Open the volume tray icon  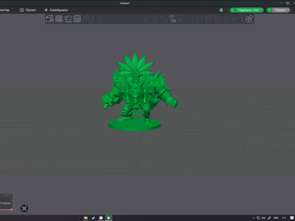tap(263, 218)
